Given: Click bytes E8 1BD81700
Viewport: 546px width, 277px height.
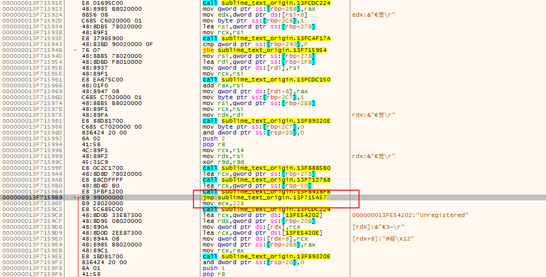Looking at the screenshot, I should [102, 257].
